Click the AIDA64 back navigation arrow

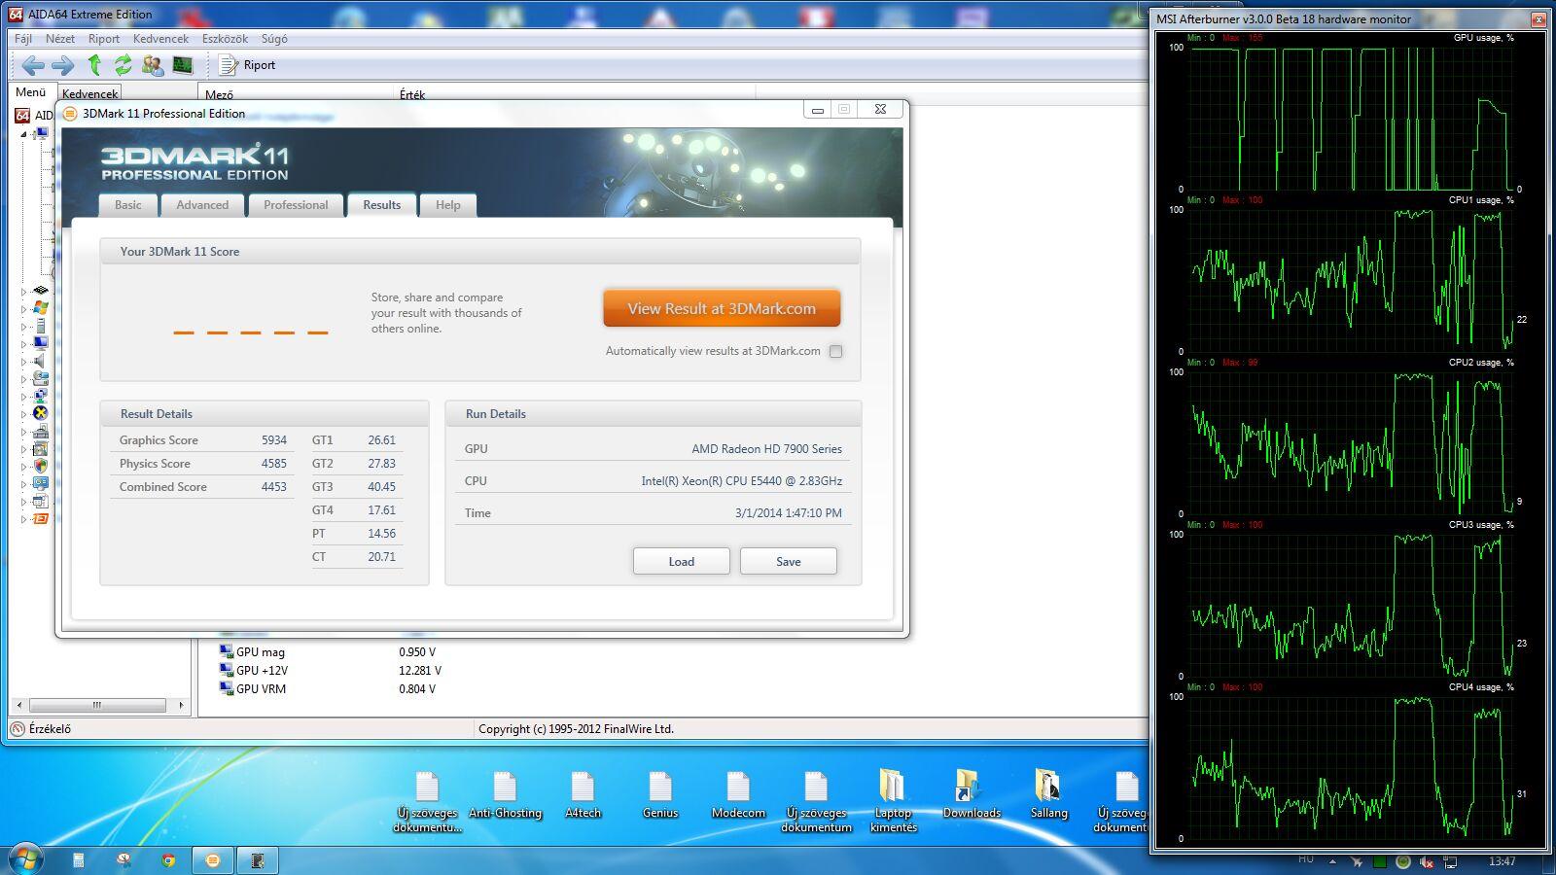click(x=33, y=65)
